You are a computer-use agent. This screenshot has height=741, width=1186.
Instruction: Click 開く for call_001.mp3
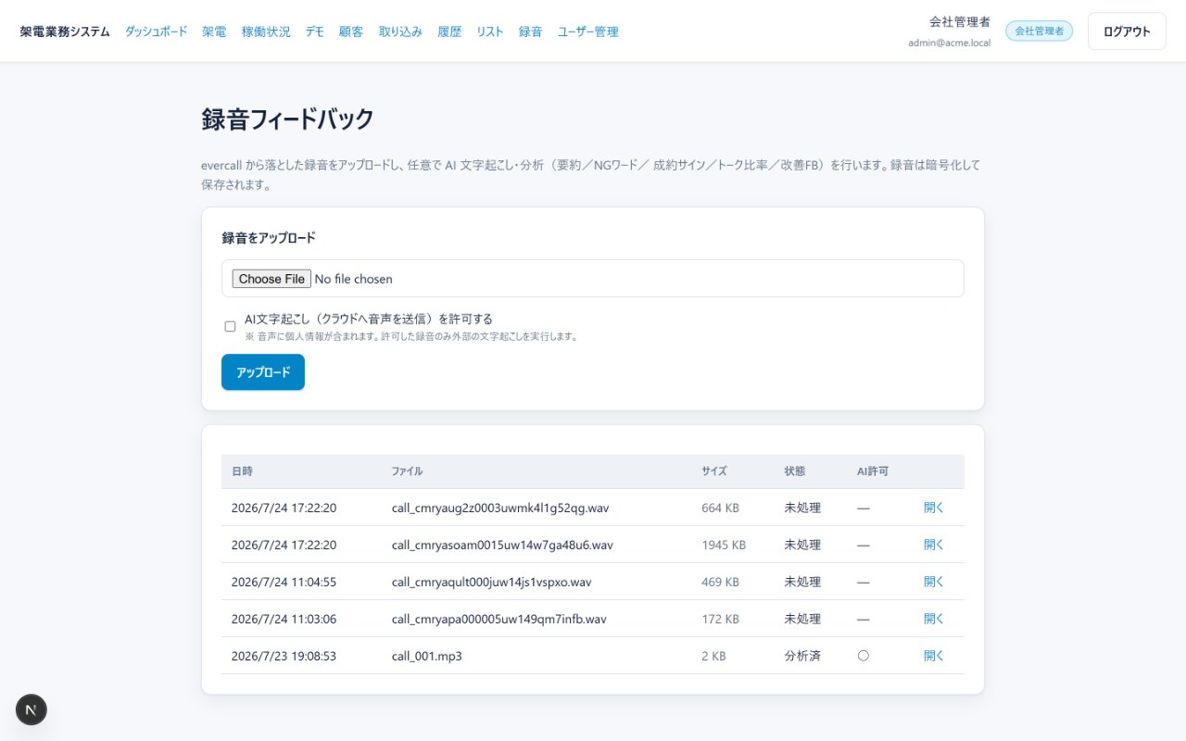pos(934,656)
